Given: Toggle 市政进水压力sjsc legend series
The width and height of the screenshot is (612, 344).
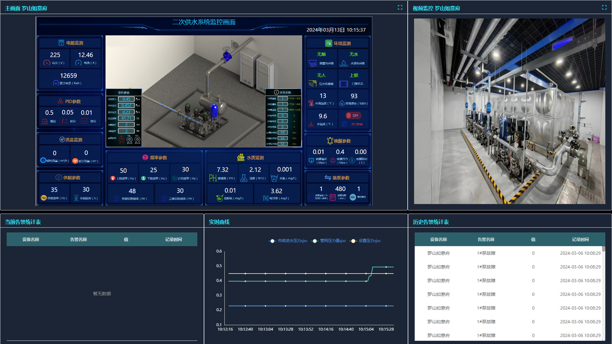Looking at the screenshot, I should pos(288,241).
